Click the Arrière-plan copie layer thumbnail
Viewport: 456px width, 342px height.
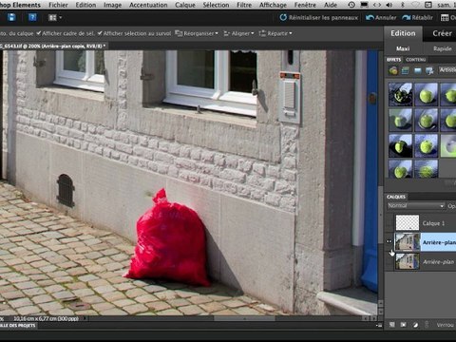pyautogui.click(x=408, y=242)
